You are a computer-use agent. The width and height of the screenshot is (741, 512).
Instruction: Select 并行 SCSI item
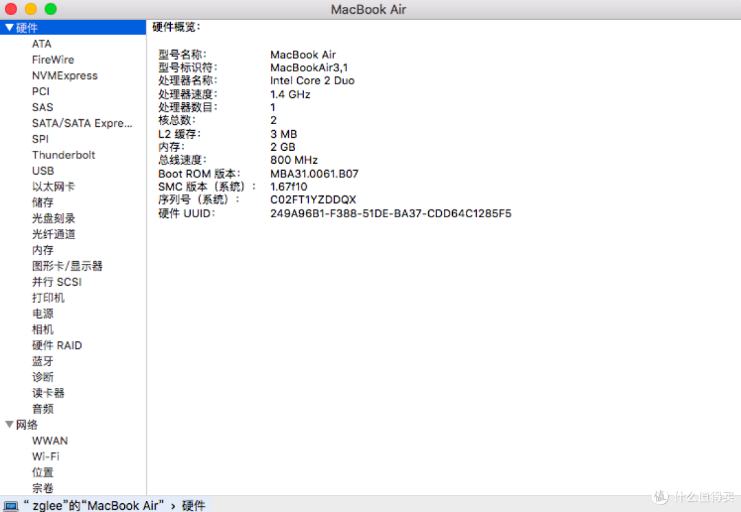coord(57,282)
